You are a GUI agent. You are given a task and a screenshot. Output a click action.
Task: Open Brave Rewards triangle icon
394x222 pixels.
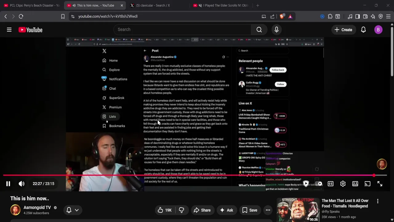290,16
